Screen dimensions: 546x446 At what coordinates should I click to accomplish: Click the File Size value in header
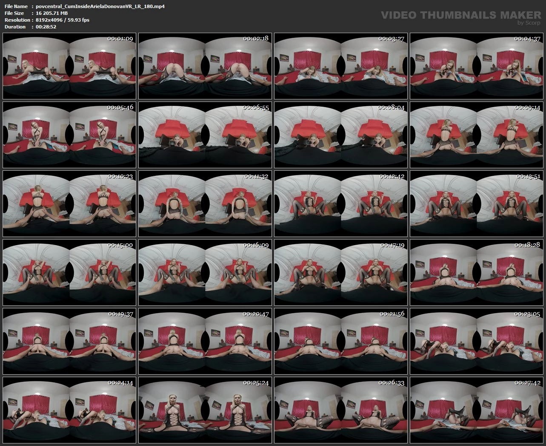pos(52,13)
